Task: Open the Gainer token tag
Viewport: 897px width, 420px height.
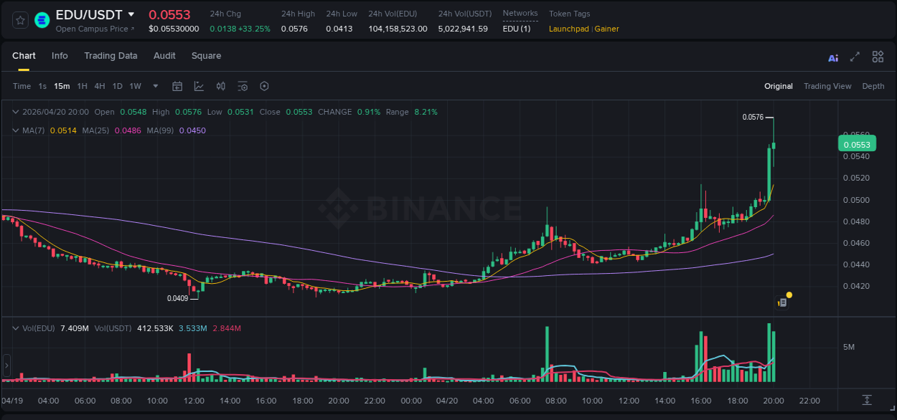Action: click(x=606, y=29)
